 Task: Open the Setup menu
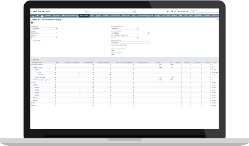[x=133, y=16]
